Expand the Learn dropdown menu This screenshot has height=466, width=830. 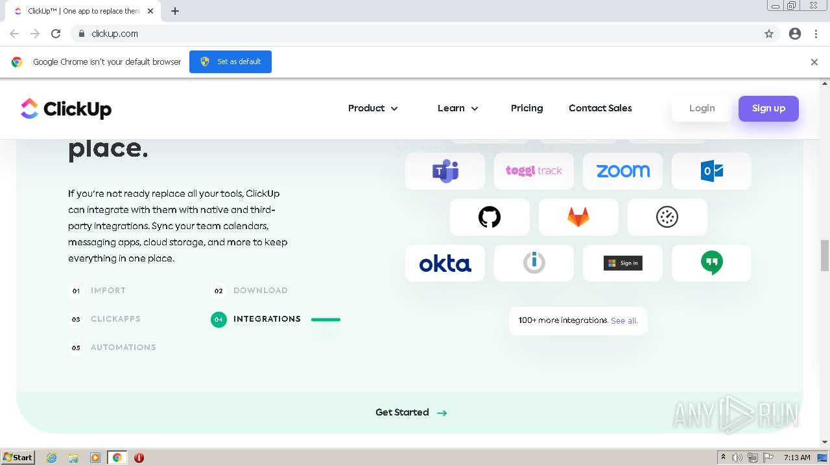pos(458,108)
